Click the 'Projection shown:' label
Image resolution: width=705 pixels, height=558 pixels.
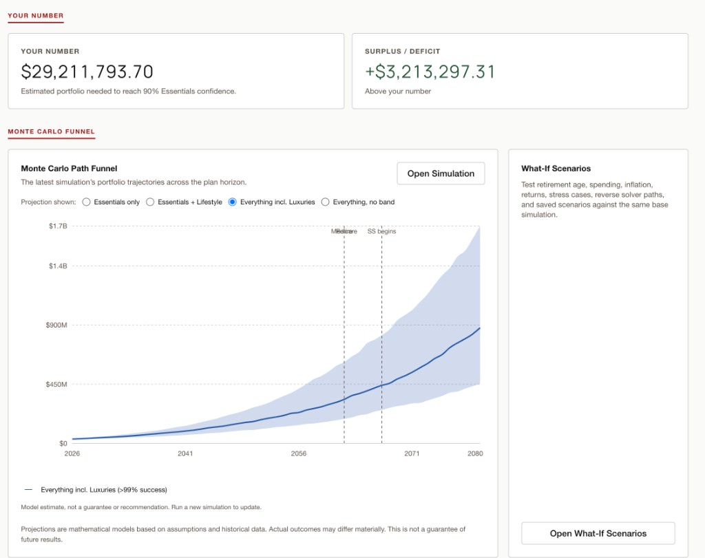pos(49,202)
